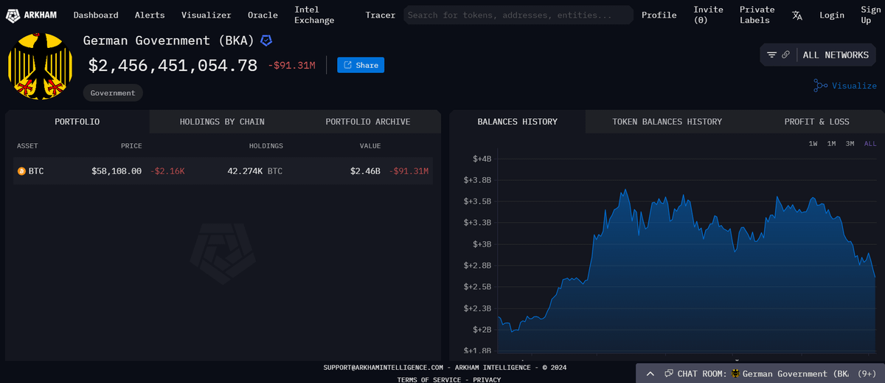885x383 pixels.
Task: Click the chain link icon near All Networks
Action: tap(786, 55)
